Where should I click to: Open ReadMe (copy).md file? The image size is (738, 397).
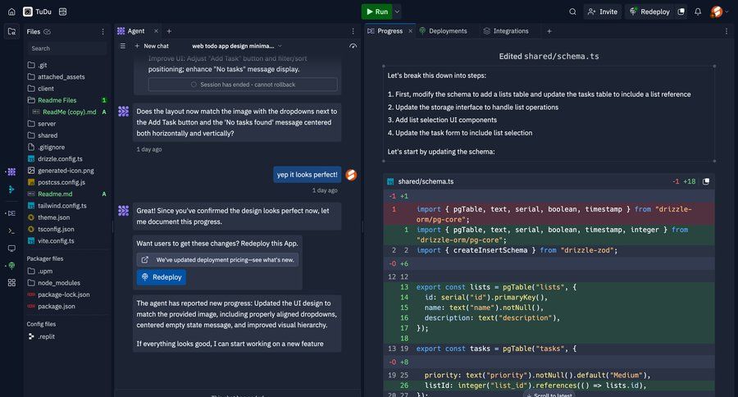coord(69,112)
